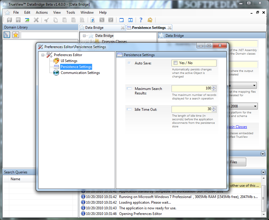Click the single Save disk icon
This screenshot has width=269, height=220.
coord(18,20)
